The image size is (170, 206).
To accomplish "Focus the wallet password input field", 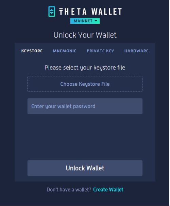I will (x=85, y=106).
